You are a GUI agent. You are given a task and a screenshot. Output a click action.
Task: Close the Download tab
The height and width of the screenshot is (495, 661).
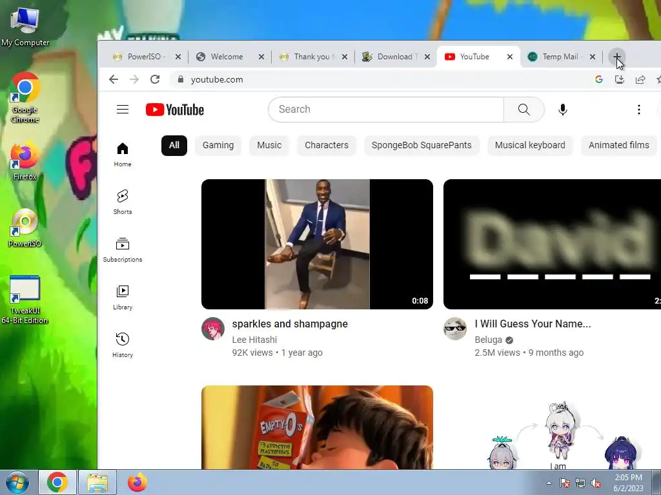427,57
